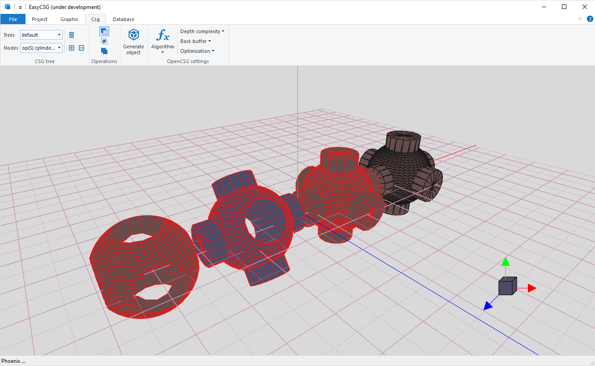Expand the Depth complexity dropdown
595x366 pixels.
[202, 31]
